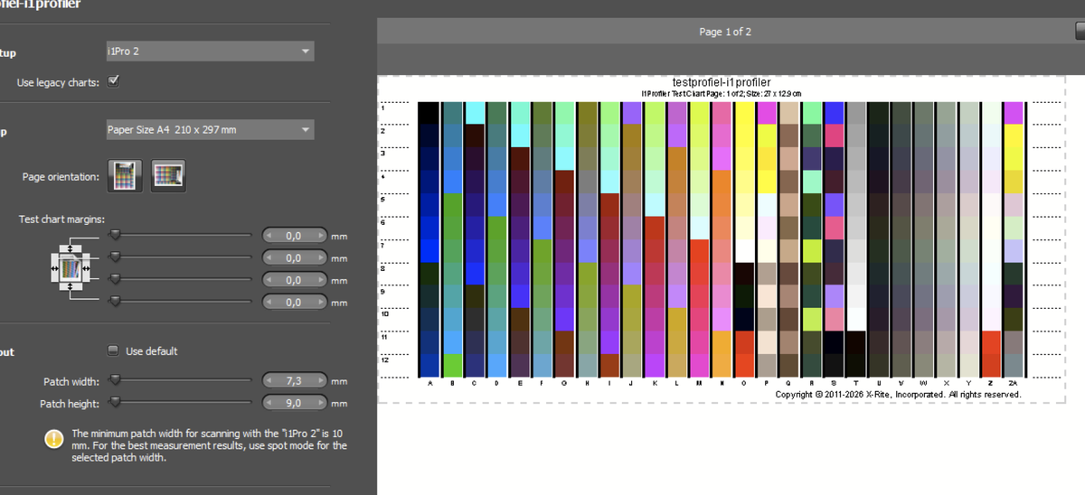Click the third test chart margin slider
Viewport: 1085px width, 495px height.
pos(181,278)
